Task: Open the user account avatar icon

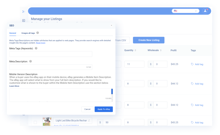Action: pyautogui.click(x=205, y=11)
